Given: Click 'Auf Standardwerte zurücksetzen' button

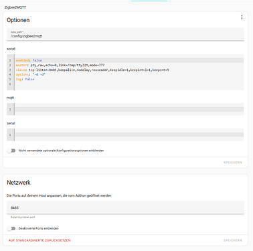Looking at the screenshot, I should [39, 240].
